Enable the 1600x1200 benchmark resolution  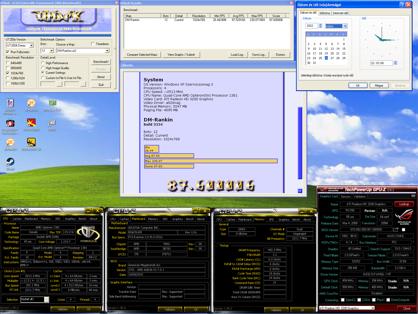tap(8, 83)
